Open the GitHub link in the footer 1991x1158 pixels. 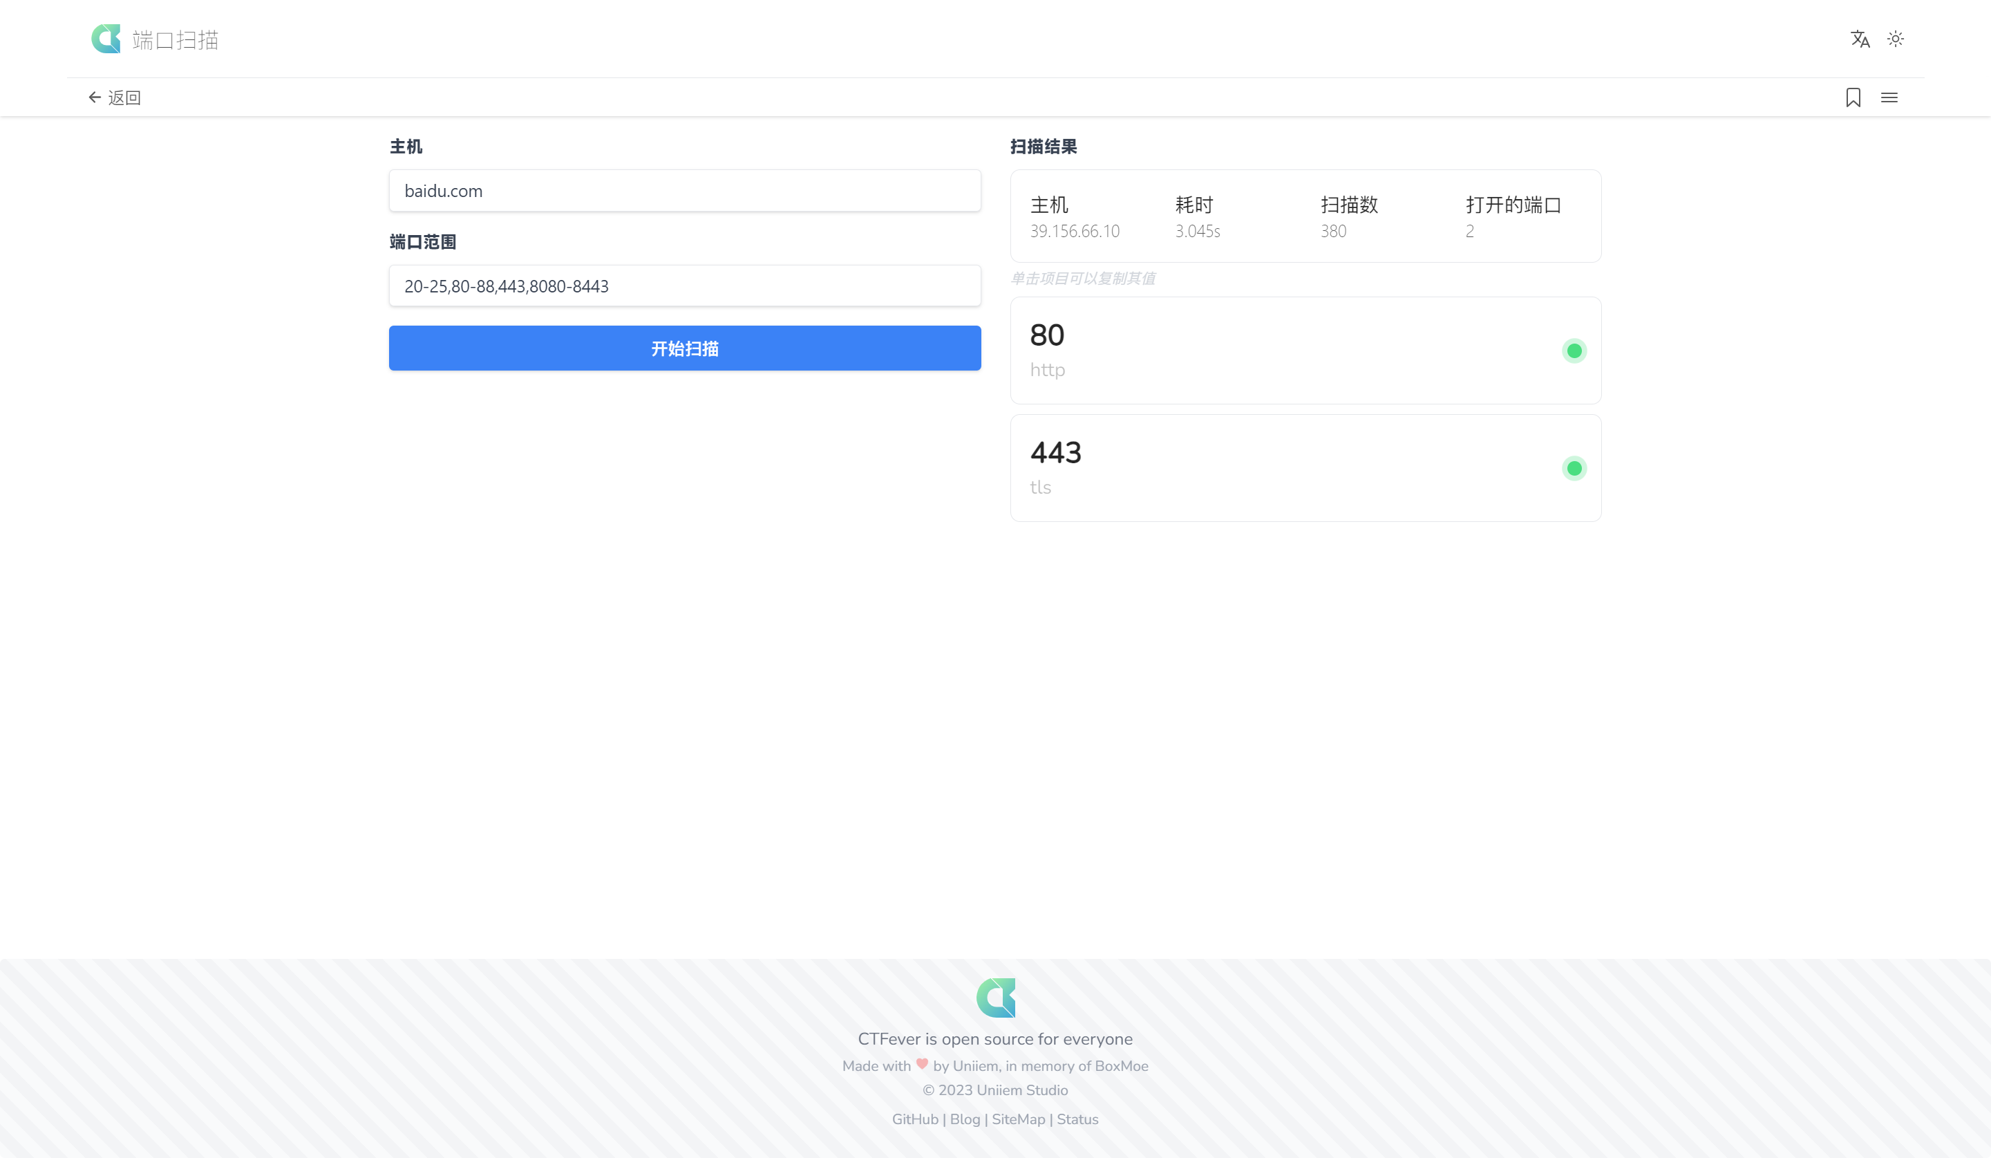914,1119
